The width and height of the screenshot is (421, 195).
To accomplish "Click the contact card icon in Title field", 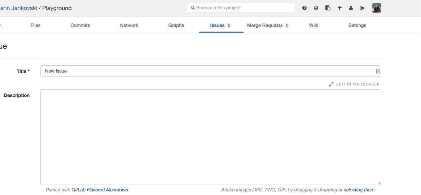I will (378, 71).
